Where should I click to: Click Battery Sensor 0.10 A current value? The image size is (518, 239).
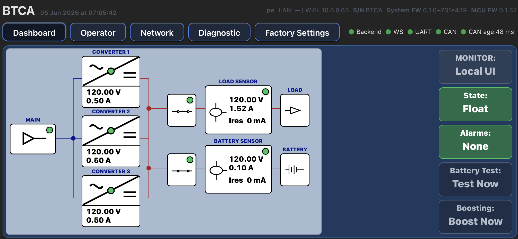(x=241, y=168)
